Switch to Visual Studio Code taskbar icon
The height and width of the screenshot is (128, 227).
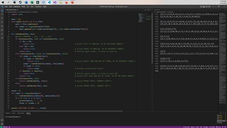pos(49,2)
